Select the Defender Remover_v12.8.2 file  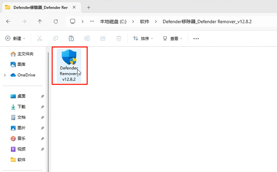(x=69, y=65)
